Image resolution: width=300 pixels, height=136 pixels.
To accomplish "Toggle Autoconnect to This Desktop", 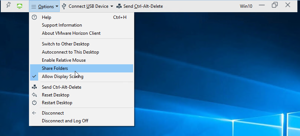I will click(82, 52).
